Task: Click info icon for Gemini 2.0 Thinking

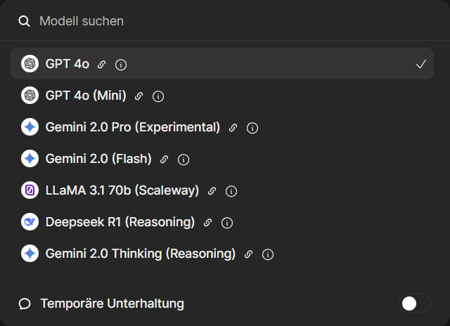Action: (268, 254)
